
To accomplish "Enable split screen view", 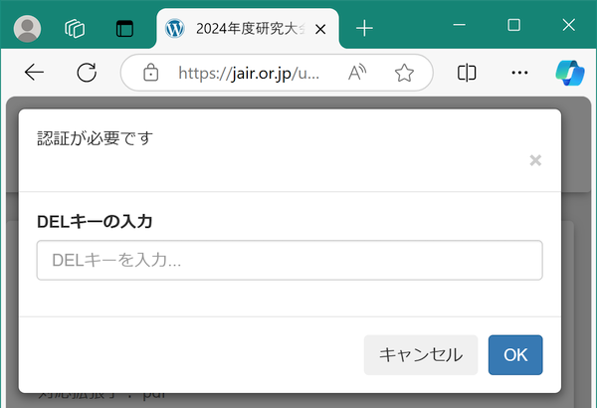I will click(467, 73).
